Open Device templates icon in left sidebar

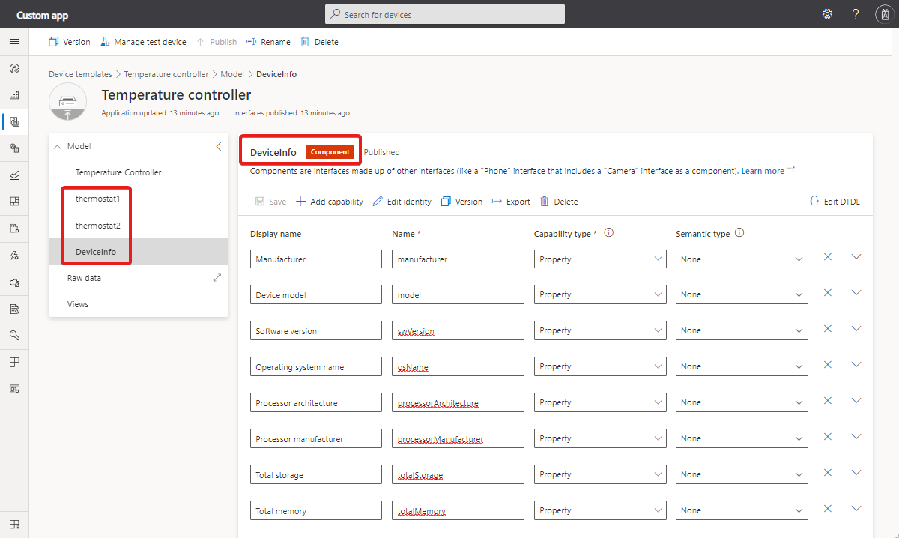[14, 121]
